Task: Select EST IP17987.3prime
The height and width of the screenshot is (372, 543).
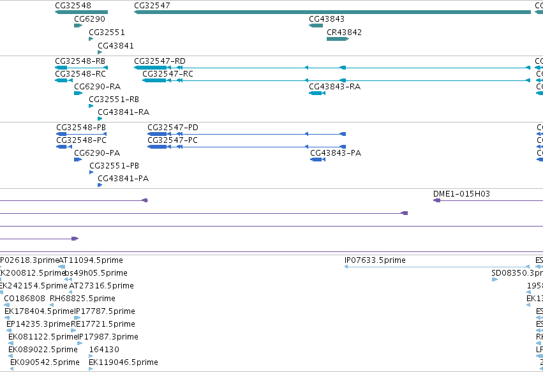Action: (x=108, y=337)
